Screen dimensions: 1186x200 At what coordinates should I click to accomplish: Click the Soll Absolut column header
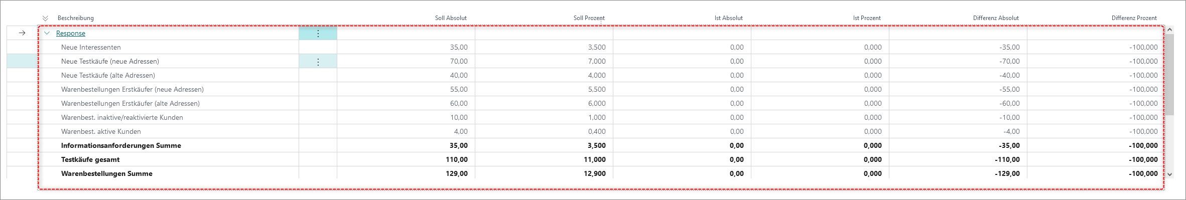[451, 18]
